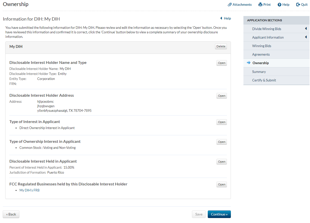
Task: Expand the Applicant Information section arrow
Action: pyautogui.click(x=306, y=37)
